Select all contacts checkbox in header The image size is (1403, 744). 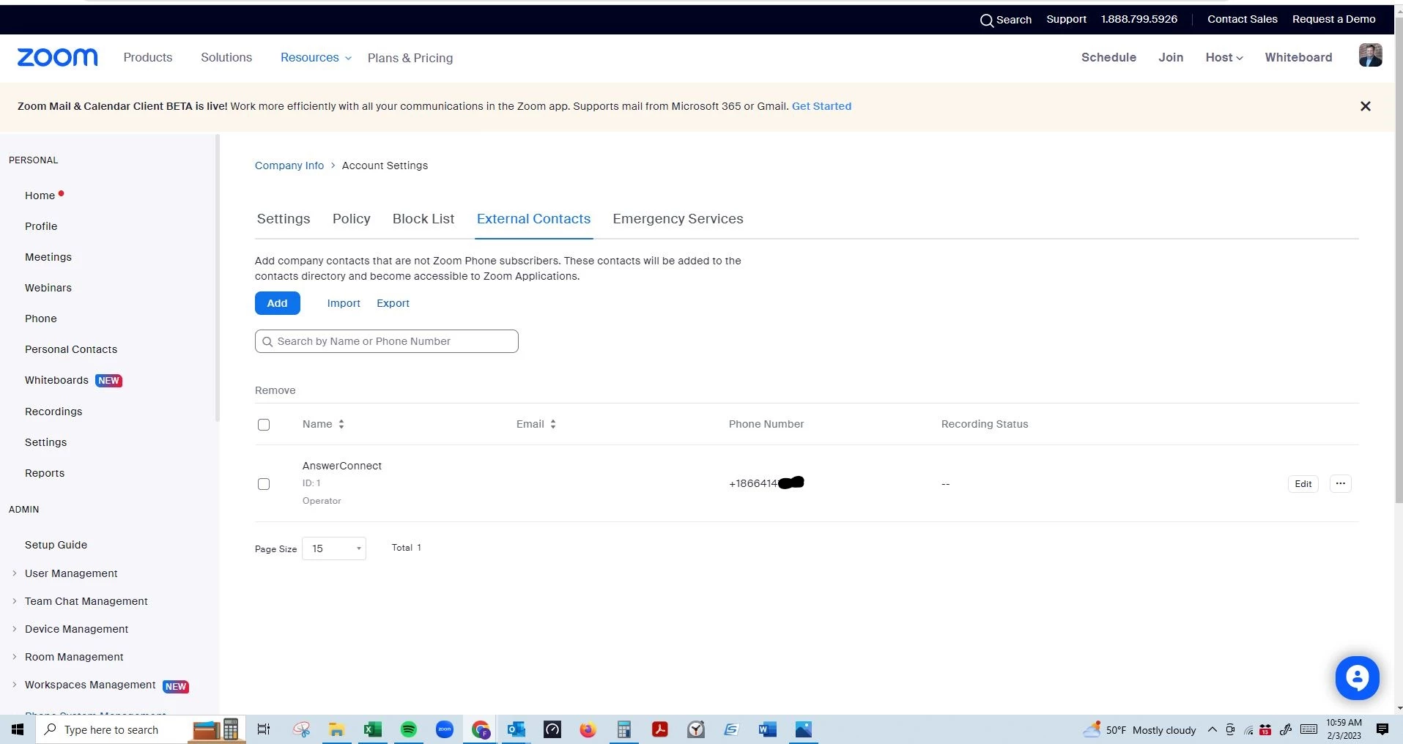pyautogui.click(x=264, y=425)
